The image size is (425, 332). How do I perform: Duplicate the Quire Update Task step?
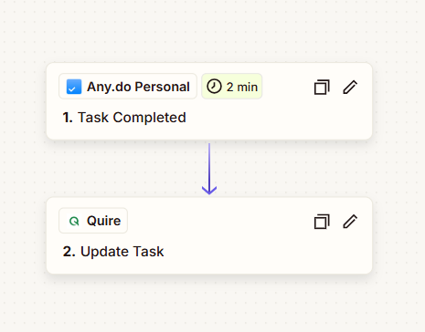[322, 222]
